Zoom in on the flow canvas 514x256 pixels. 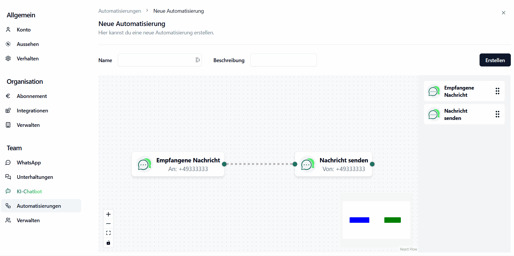click(x=108, y=214)
